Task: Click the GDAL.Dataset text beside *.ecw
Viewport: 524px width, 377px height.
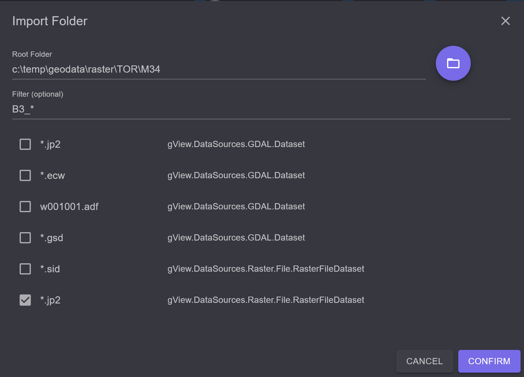Action: pyautogui.click(x=236, y=175)
